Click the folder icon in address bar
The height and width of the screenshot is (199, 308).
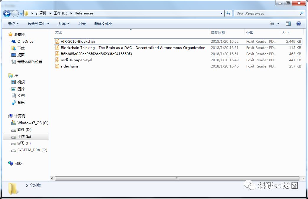coord(26,13)
